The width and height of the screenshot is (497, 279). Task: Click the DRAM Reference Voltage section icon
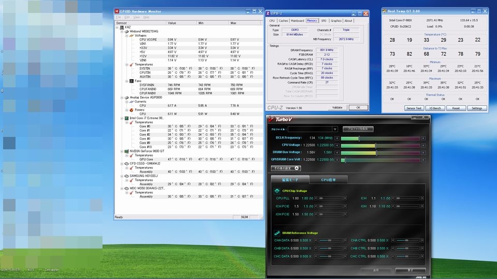click(x=277, y=233)
